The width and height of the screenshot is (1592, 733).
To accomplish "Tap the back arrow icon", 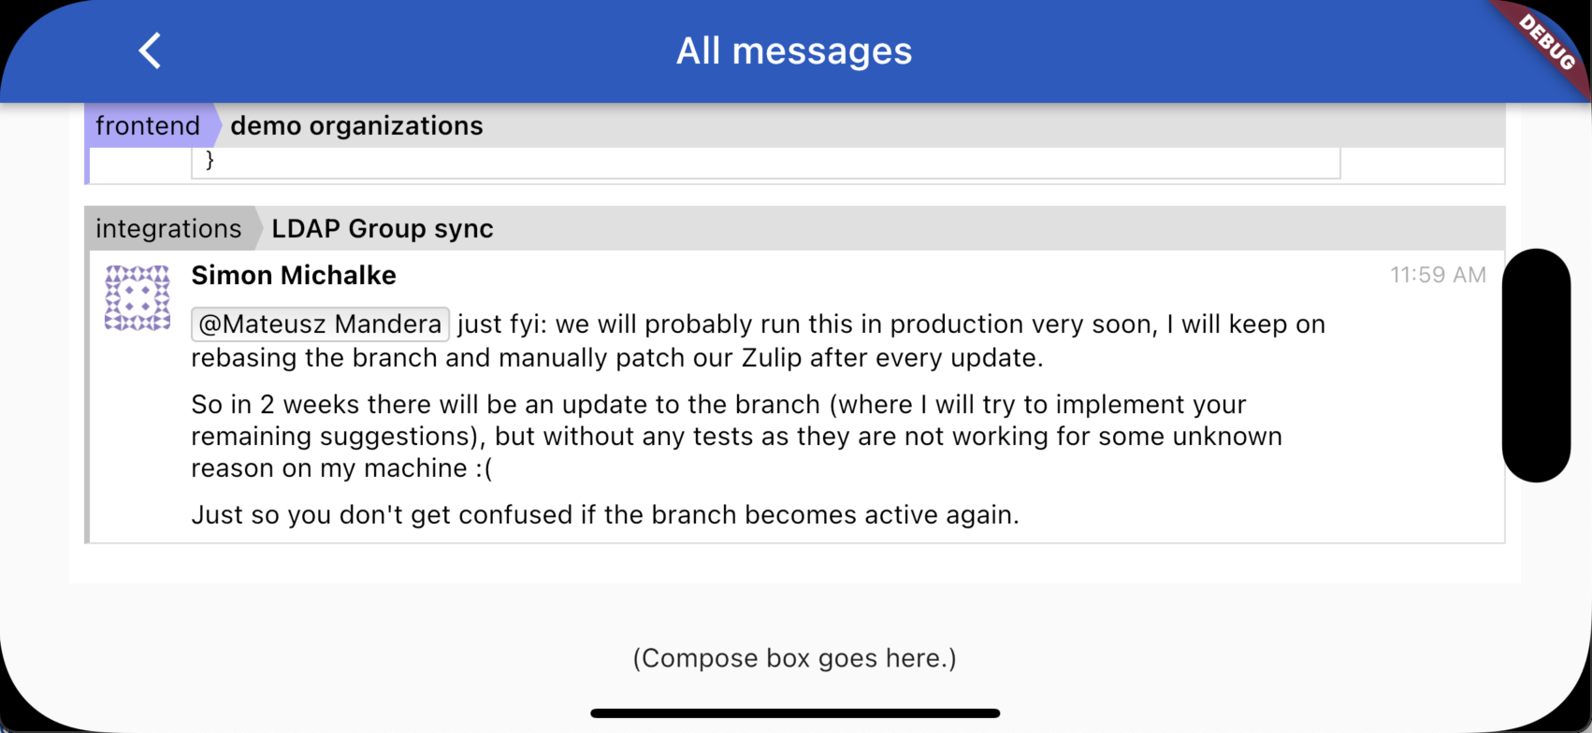I will (x=150, y=50).
